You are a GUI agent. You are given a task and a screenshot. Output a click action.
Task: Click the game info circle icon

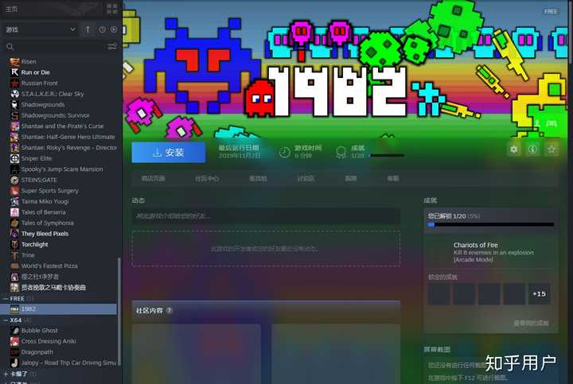point(532,149)
